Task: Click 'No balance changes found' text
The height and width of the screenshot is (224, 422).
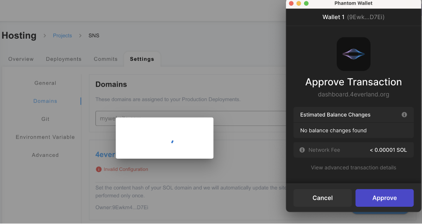Action: tap(333, 131)
